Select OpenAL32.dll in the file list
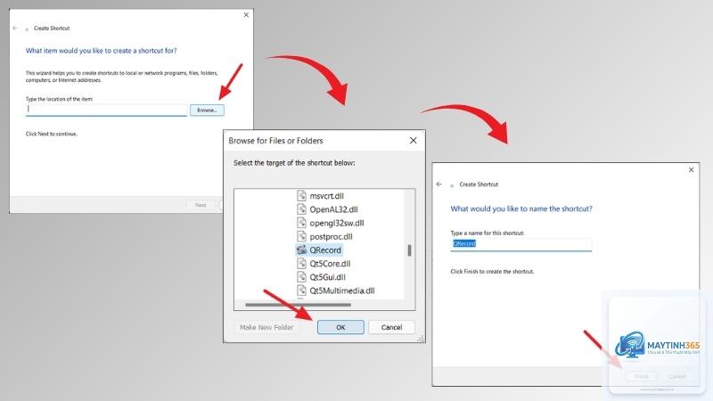713x401 pixels. pos(333,209)
